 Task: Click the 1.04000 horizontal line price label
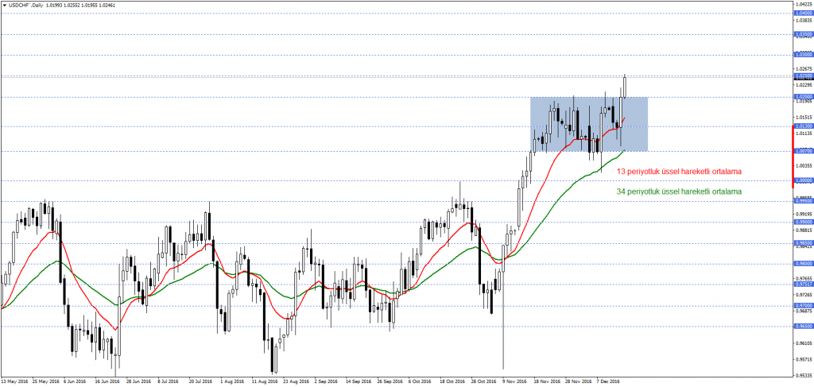point(804,13)
